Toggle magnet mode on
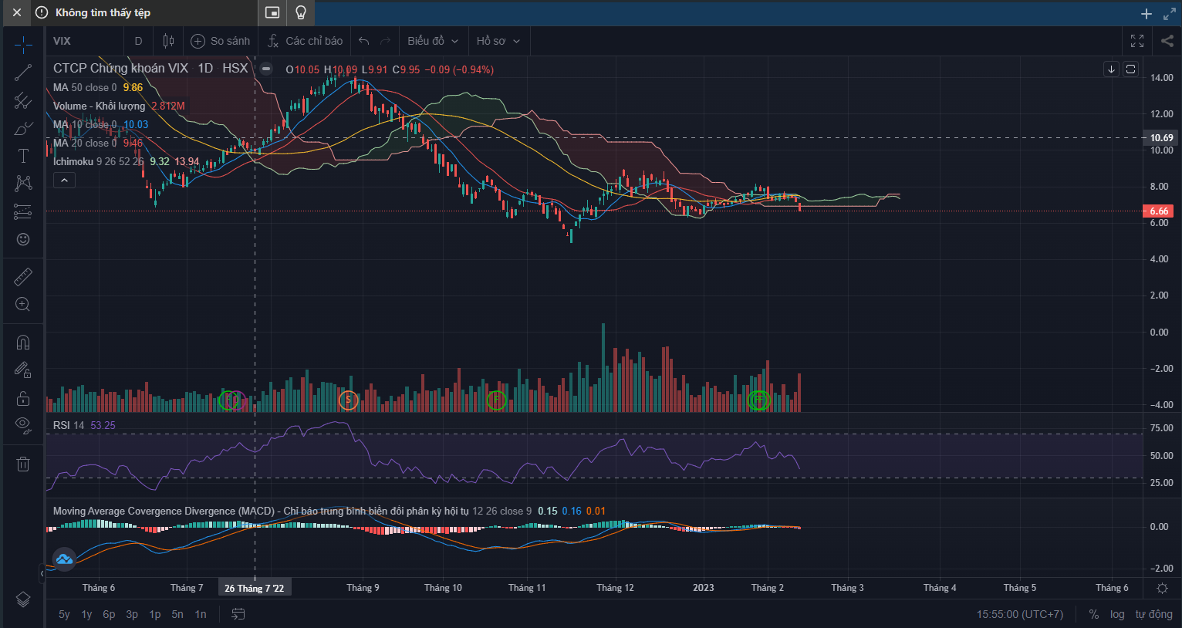This screenshot has width=1182, height=628. (x=23, y=343)
